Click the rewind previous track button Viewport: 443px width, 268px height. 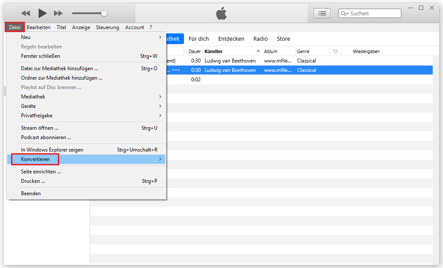pyautogui.click(x=25, y=13)
